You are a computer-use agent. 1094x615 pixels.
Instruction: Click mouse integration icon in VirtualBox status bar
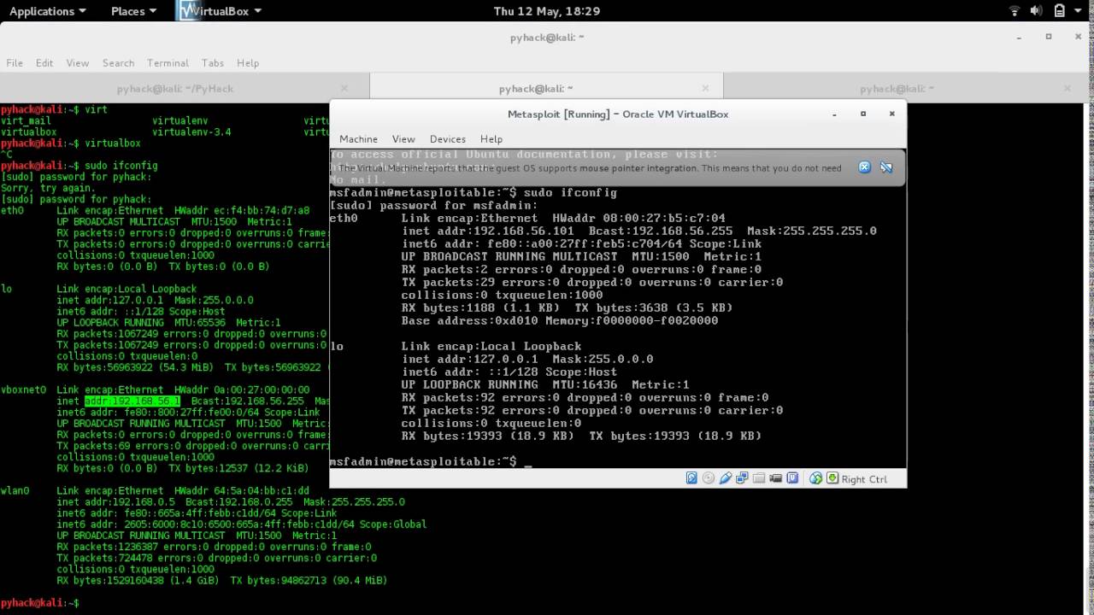point(815,478)
